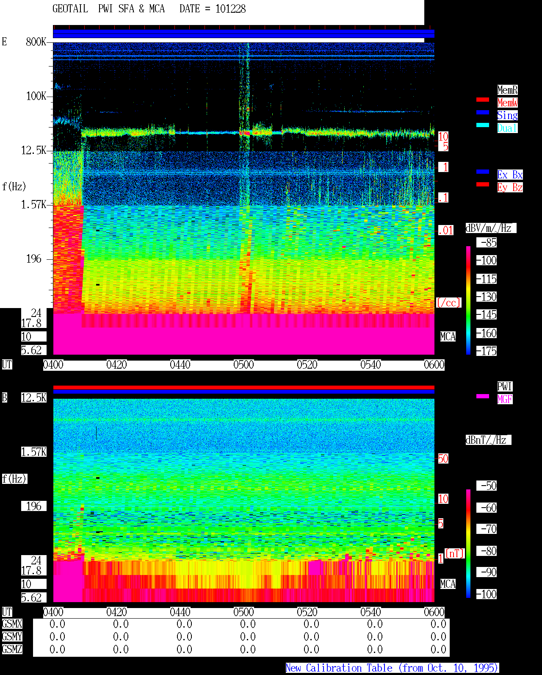
Task: Click the New Calibration Table notice
Action: coord(392,668)
